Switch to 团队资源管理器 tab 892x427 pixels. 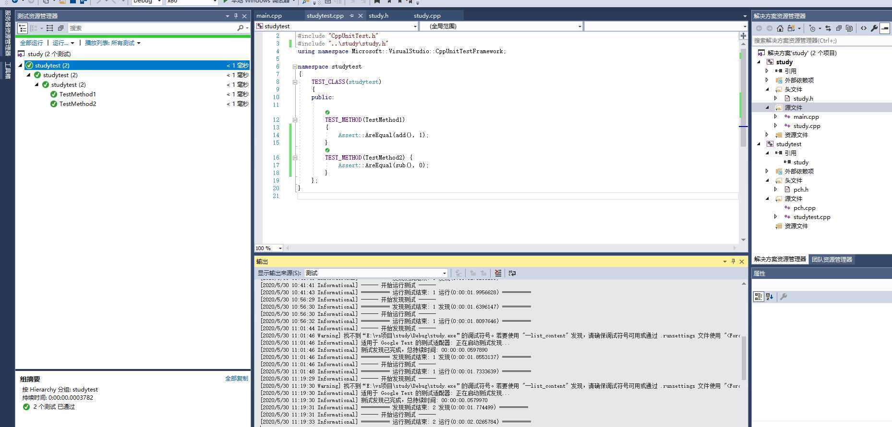pos(832,259)
